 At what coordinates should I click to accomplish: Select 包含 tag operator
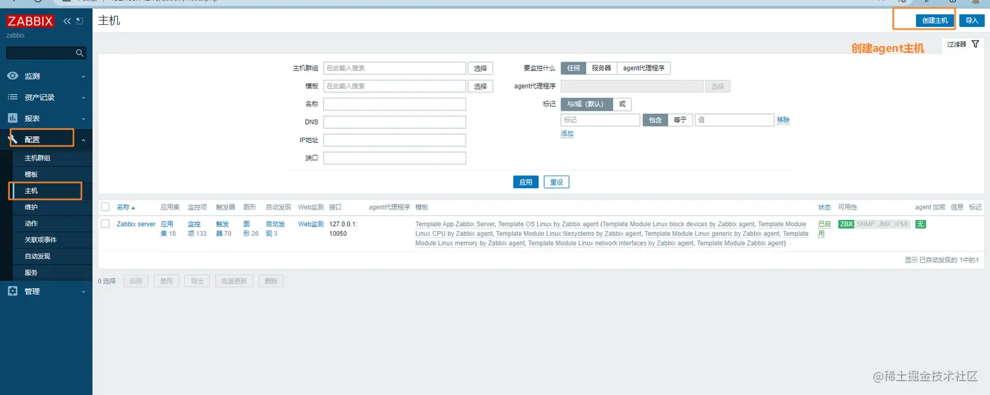coord(655,120)
